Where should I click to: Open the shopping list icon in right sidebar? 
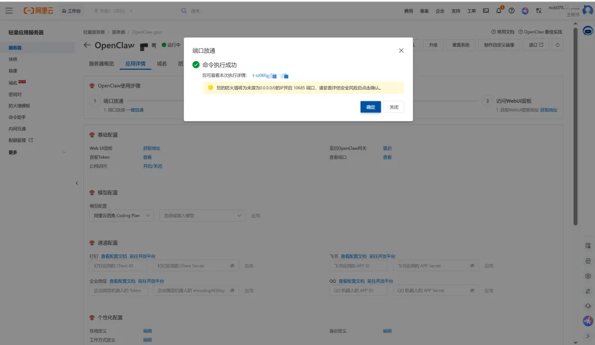(588, 246)
